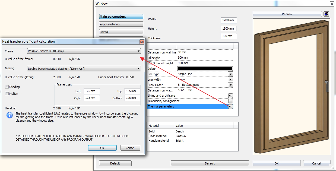Enable the Shading checkbox
The width and height of the screenshot is (336, 171).
coord(7,87)
